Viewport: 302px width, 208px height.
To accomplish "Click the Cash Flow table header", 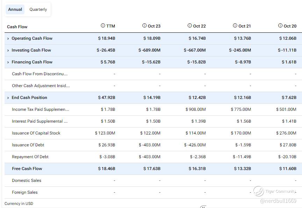I will coord(17,27).
